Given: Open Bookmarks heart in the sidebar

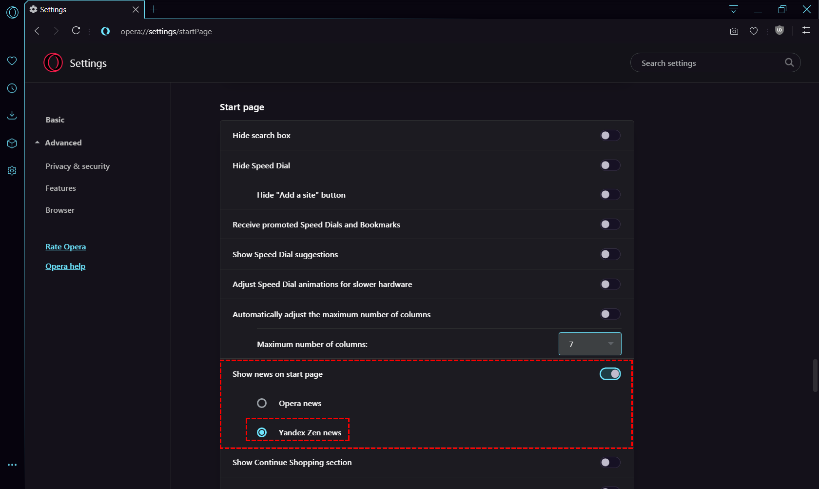Looking at the screenshot, I should coord(12,61).
